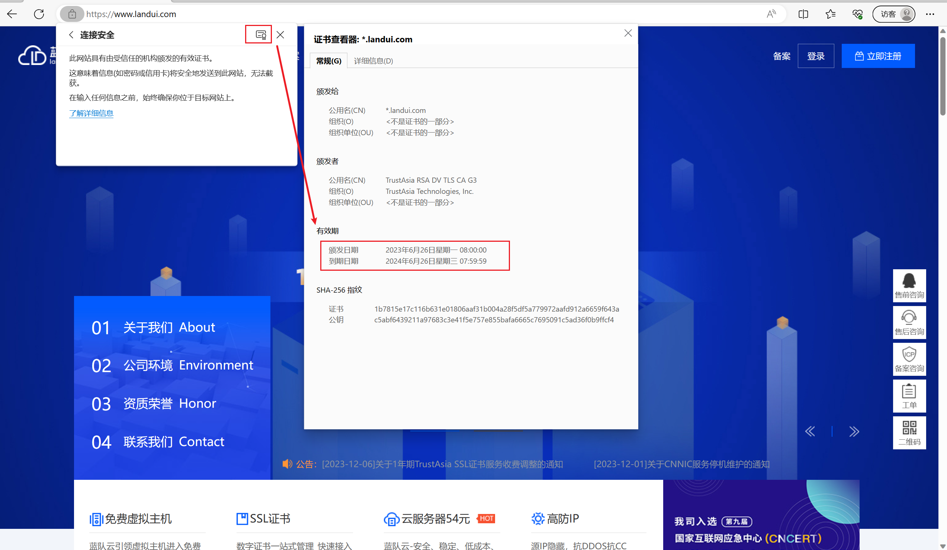This screenshot has height=550, width=947.
Task: Open 售前咨询 QQ contact icon
Action: (x=909, y=286)
